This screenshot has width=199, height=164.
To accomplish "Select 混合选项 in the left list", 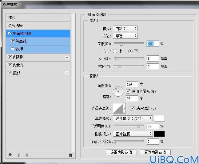I will point(38,26).
